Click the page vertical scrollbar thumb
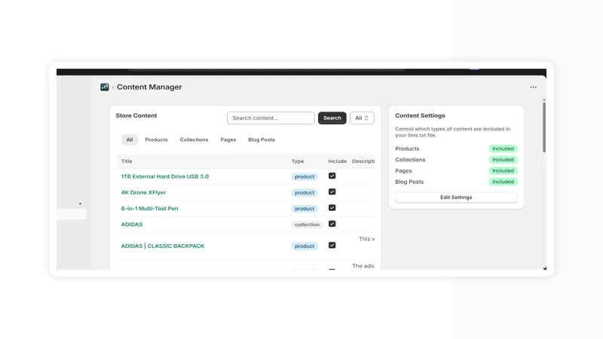The height and width of the screenshot is (339, 603). pos(544,127)
